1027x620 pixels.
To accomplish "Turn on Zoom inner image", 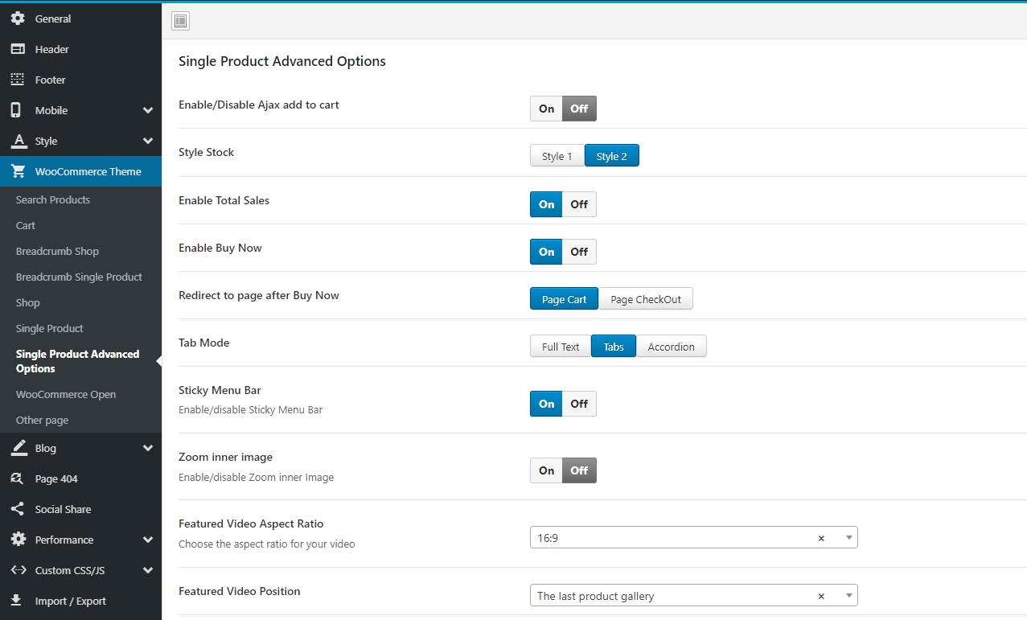I will 547,470.
